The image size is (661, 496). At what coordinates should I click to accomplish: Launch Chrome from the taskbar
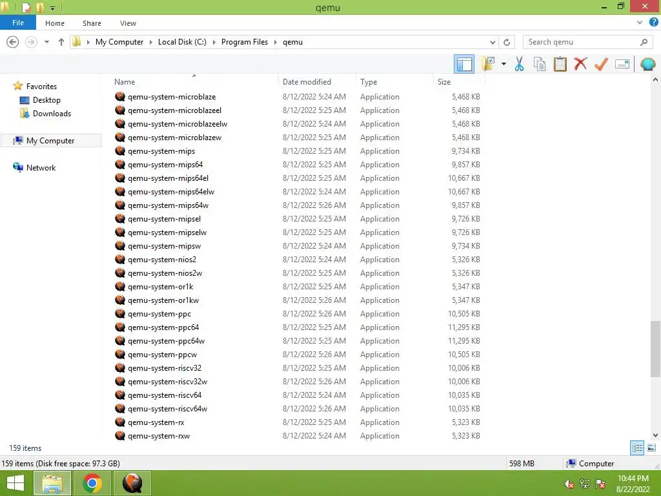click(92, 483)
